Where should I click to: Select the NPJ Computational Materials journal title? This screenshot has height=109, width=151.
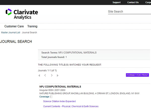coord(60,87)
